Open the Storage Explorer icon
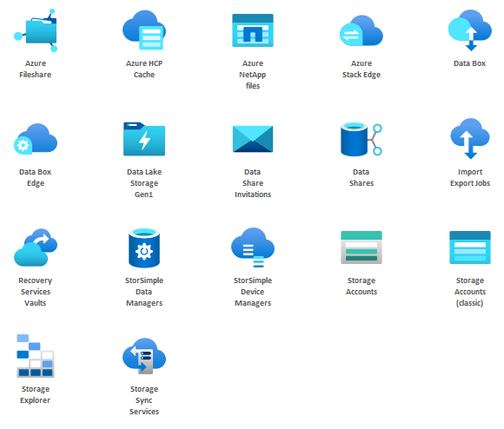Image resolution: width=504 pixels, height=429 pixels. (36, 356)
